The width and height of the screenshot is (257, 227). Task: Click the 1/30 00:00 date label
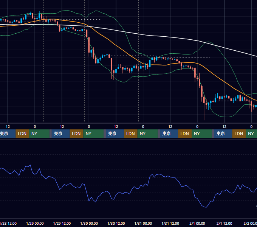[x=89, y=223]
